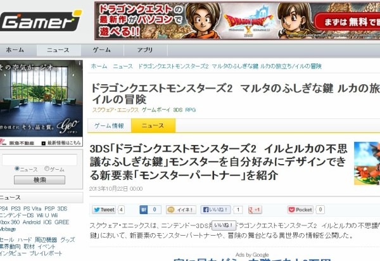
Task: Open the Dragon Quest X banner ad
Action: tap(237, 21)
